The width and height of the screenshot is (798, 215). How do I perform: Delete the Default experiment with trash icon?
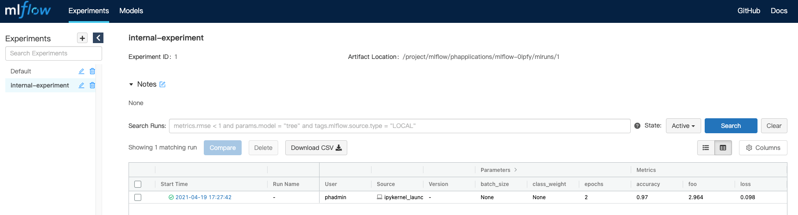92,71
